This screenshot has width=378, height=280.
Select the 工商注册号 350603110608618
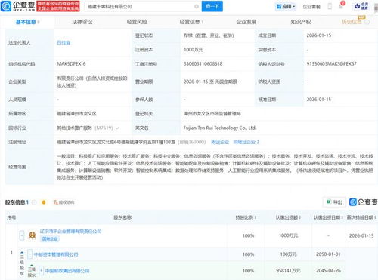203,64
